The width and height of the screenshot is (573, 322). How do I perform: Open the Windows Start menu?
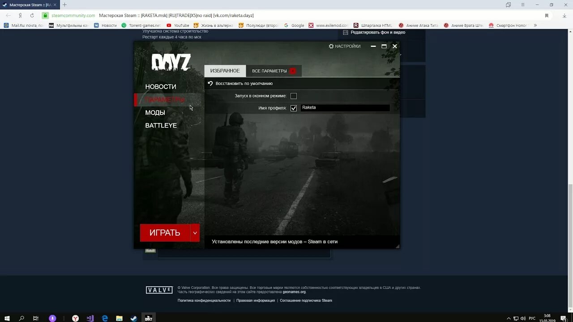pyautogui.click(x=7, y=318)
